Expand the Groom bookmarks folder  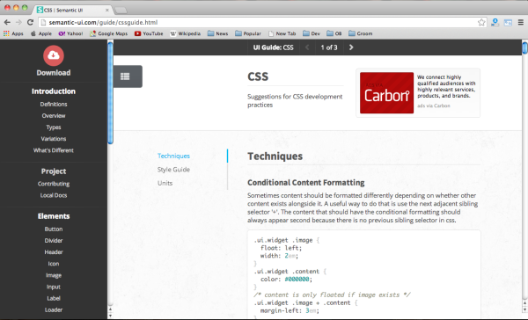360,33
